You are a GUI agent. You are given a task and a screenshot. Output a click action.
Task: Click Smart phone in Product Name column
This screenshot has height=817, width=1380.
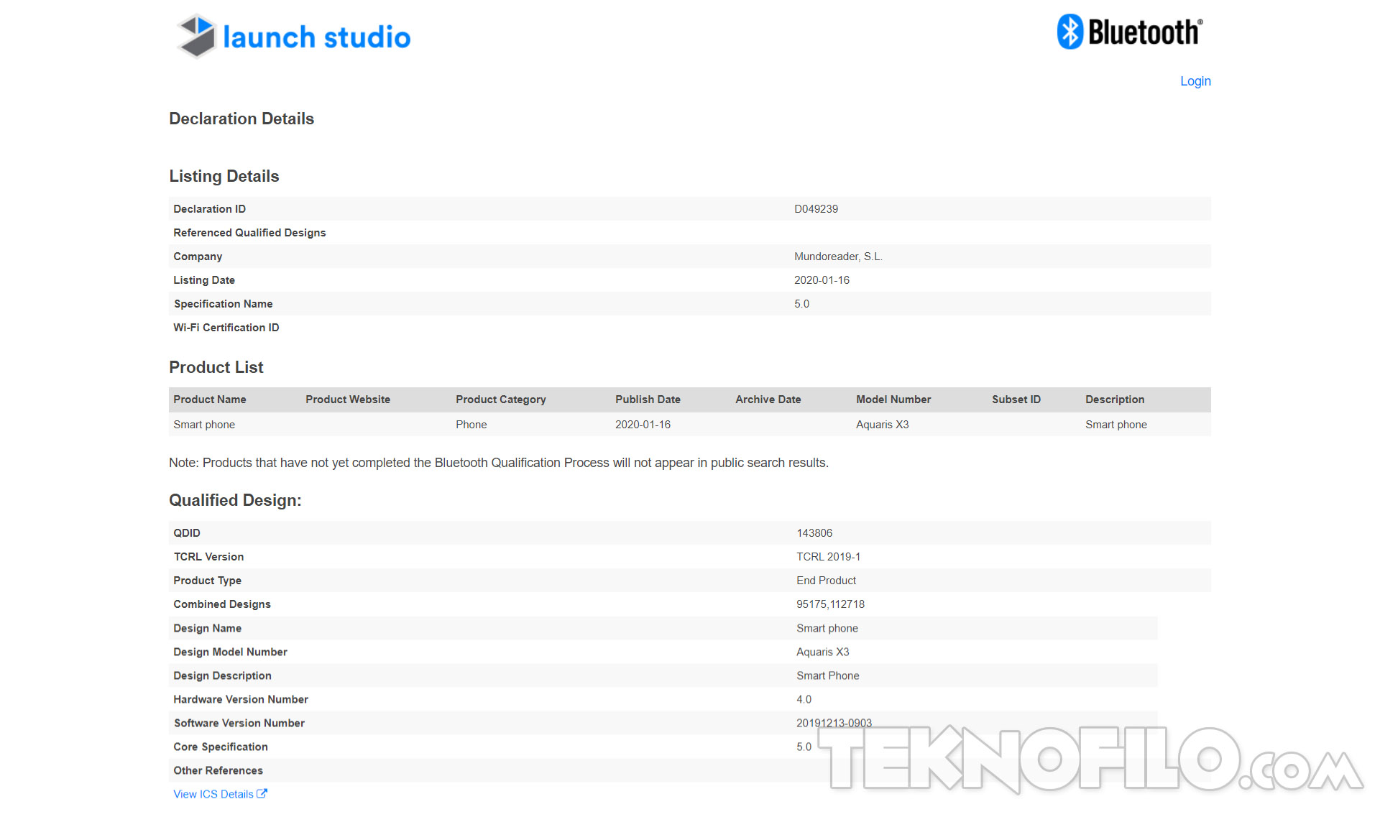[204, 425]
